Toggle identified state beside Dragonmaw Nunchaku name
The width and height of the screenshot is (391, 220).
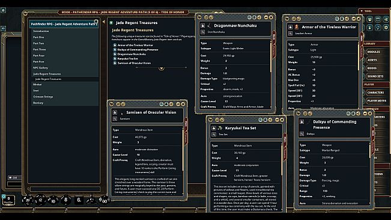pyautogui.click(x=203, y=26)
